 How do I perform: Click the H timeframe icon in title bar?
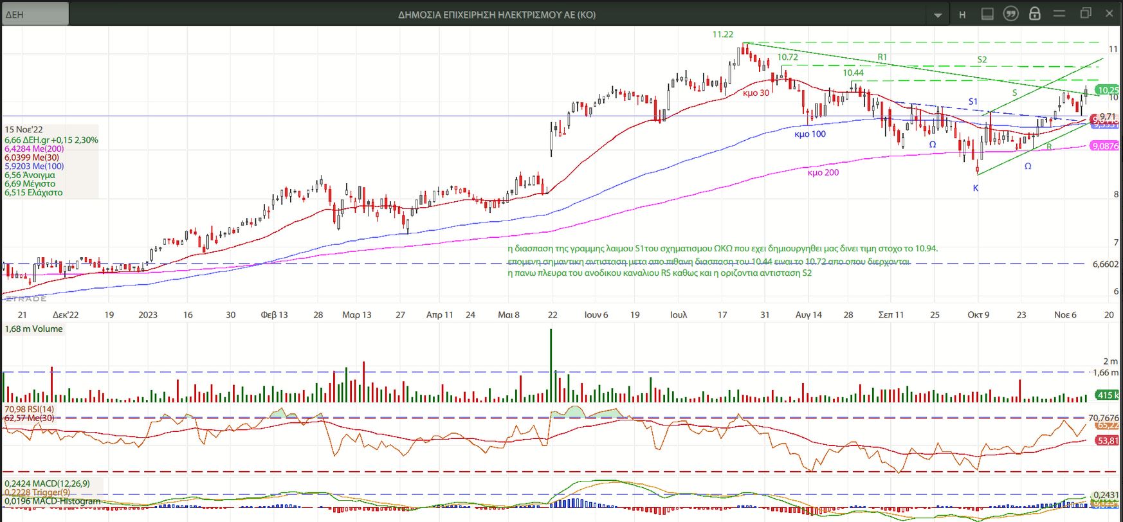[962, 14]
